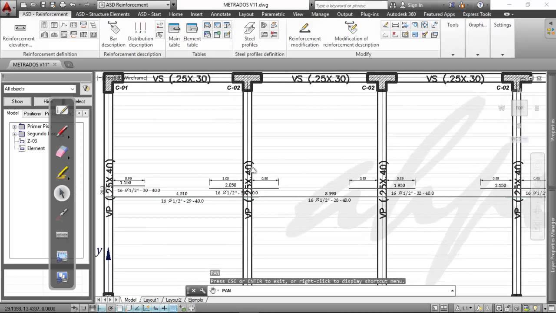
Task: Switch to the Positions panel tab
Action: [32, 113]
